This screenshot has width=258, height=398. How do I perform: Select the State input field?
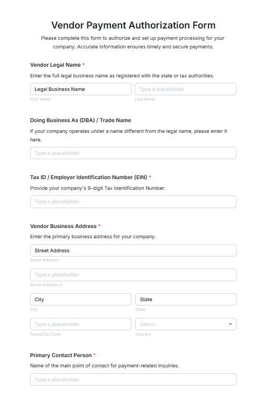(186, 300)
